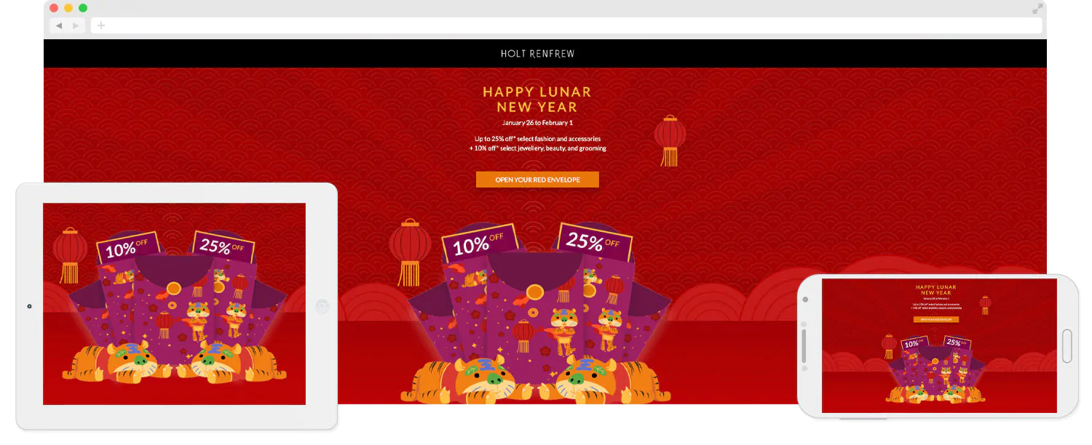Image resolution: width=1092 pixels, height=445 pixels.
Task: Click the browser back arrow
Action: 59,25
